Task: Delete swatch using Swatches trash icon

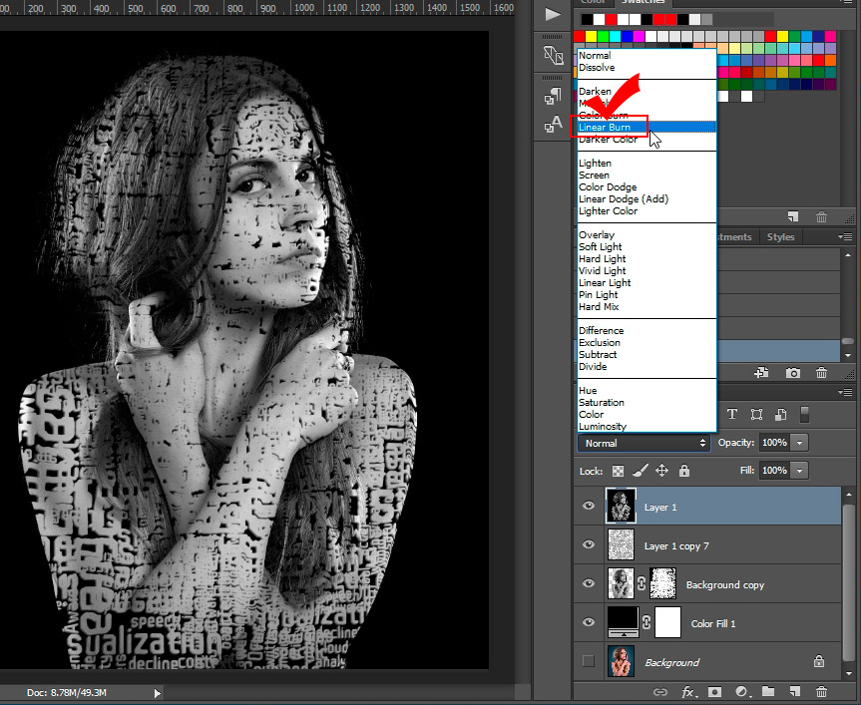Action: click(821, 216)
